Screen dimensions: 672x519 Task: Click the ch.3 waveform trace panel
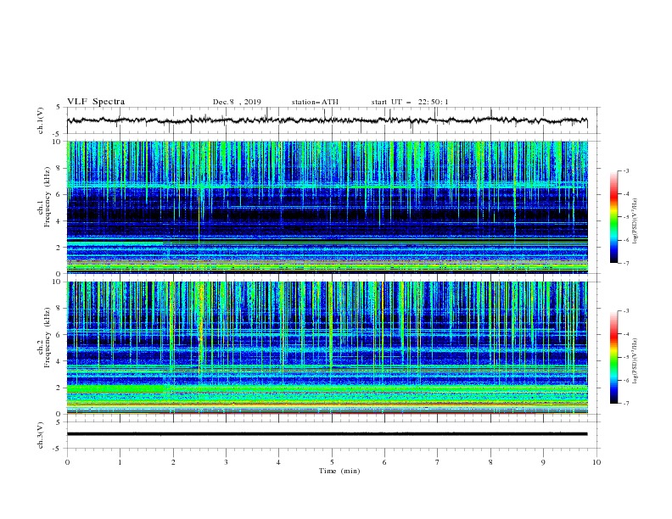point(333,435)
